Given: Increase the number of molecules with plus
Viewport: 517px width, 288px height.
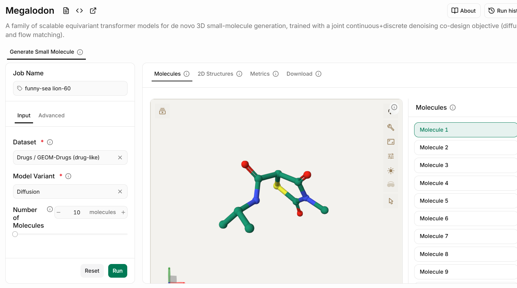Looking at the screenshot, I should (x=123, y=212).
